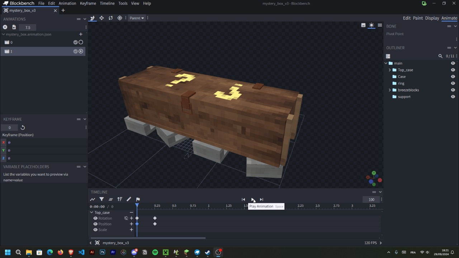Screen dimensions: 459x258
Task: Click the timeline filter funnel icon
Action: pyautogui.click(x=101, y=199)
